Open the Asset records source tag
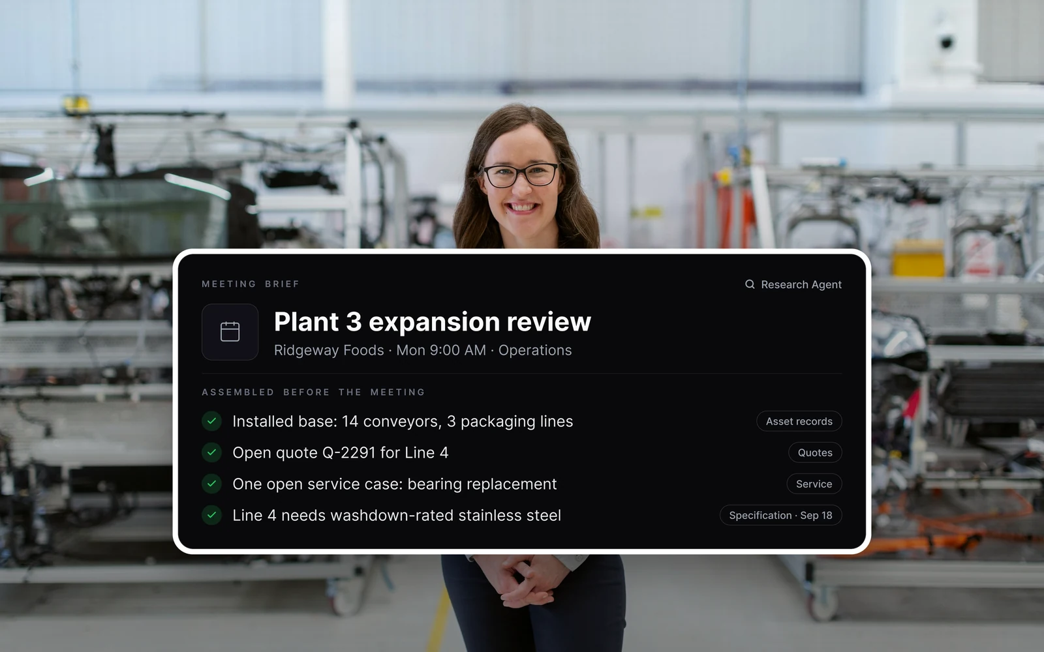Screen dimensions: 1044x652 (x=799, y=421)
